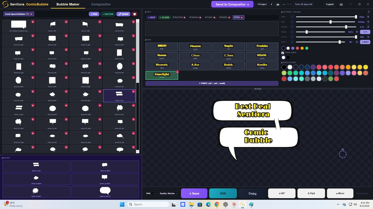The height and width of the screenshot is (209, 373).
Task: Click the Send to Compositor button
Action: tap(233, 4)
